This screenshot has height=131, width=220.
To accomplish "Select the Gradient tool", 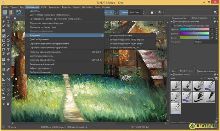I will click(4, 69).
